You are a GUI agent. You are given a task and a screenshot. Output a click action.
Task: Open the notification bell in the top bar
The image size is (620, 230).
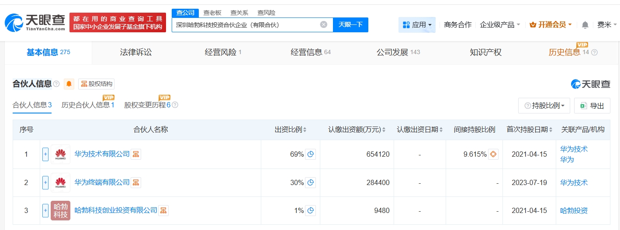coord(585,25)
